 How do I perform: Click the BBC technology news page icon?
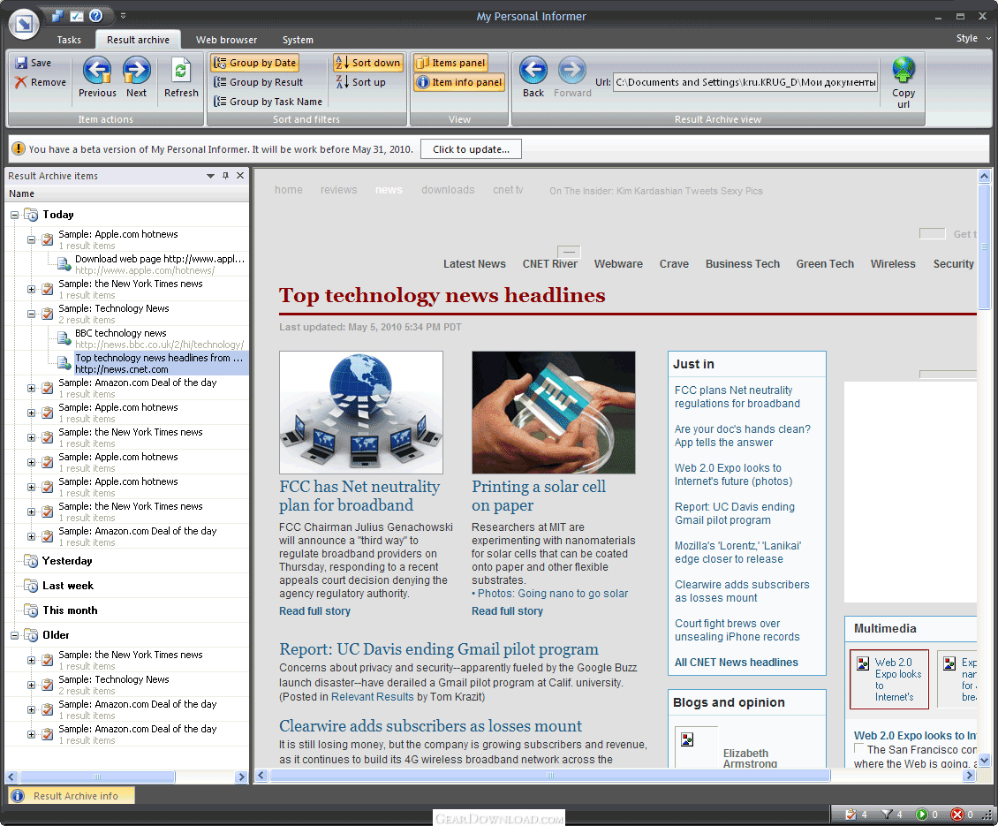pos(64,338)
